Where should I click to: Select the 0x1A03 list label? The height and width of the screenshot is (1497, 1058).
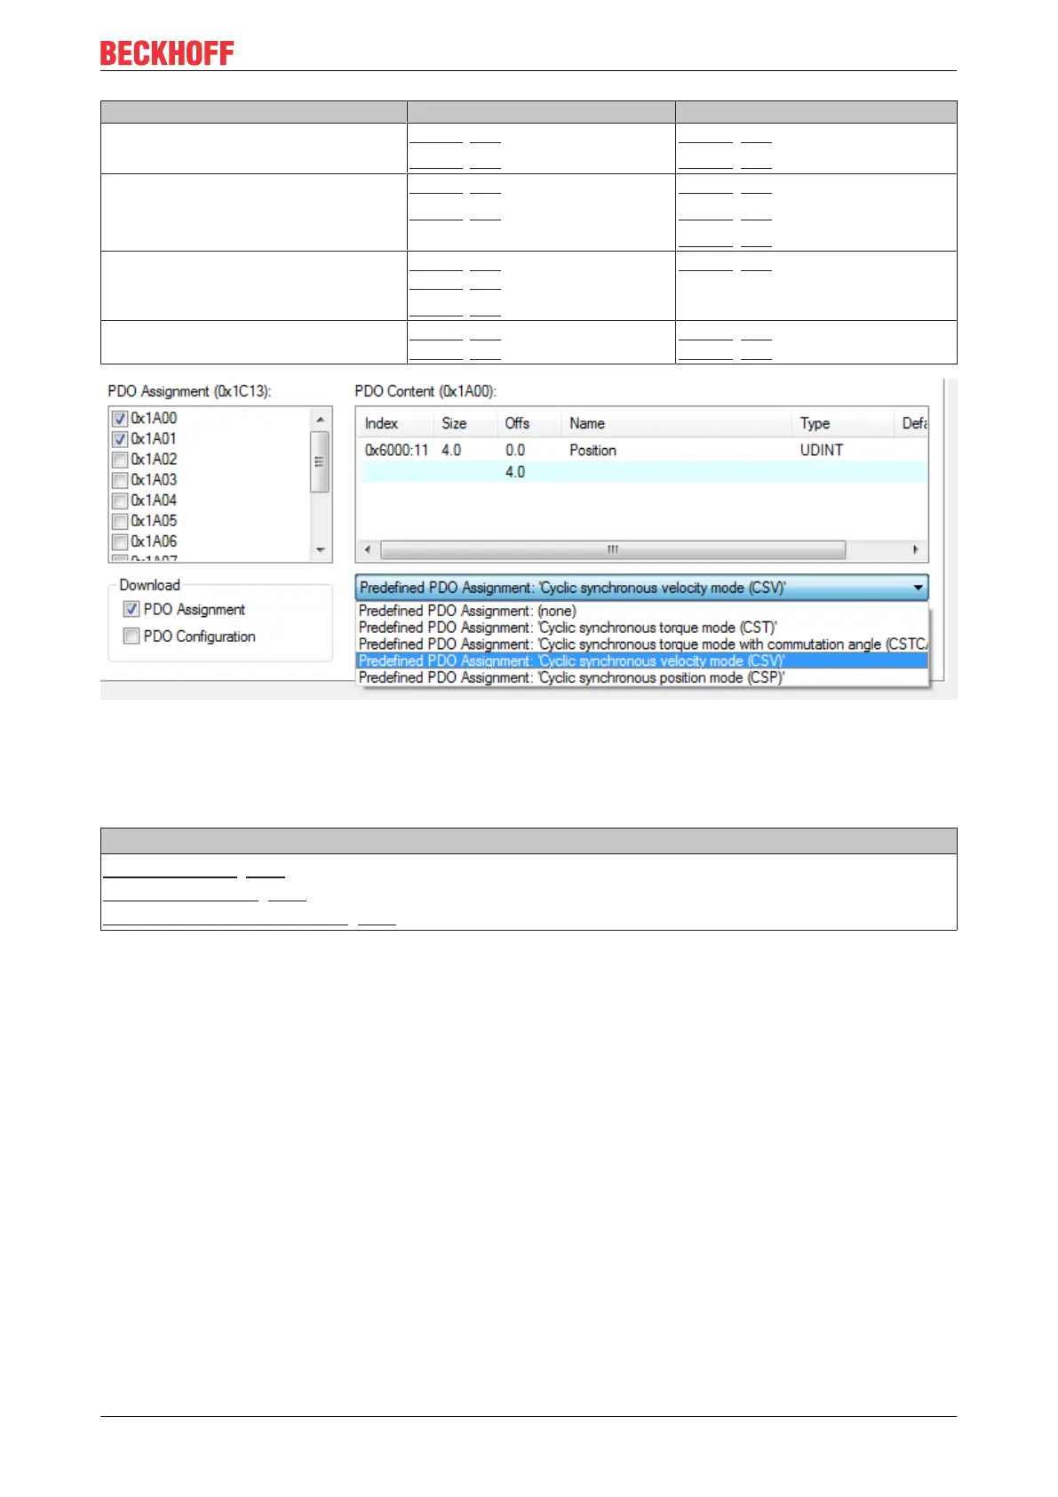(x=154, y=480)
